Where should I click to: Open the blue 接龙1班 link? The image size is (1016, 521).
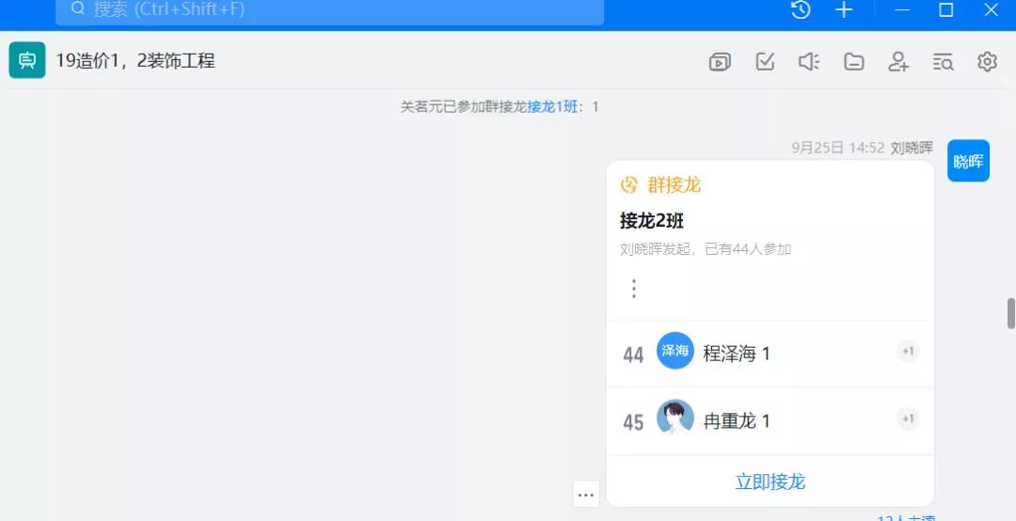tap(552, 107)
